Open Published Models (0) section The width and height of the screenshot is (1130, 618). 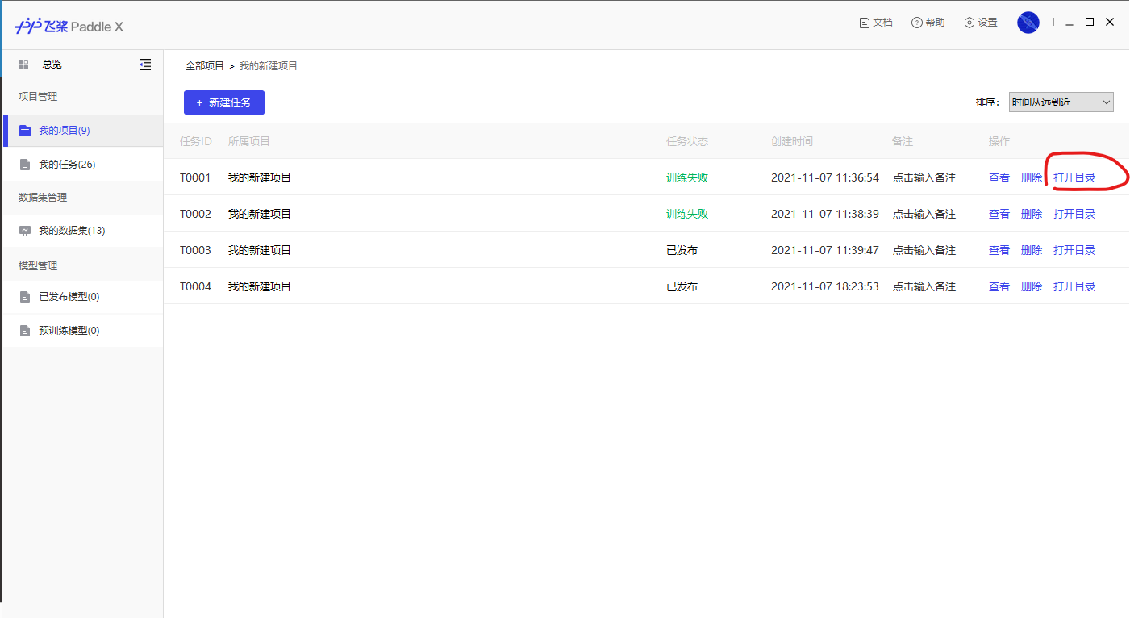(x=69, y=297)
